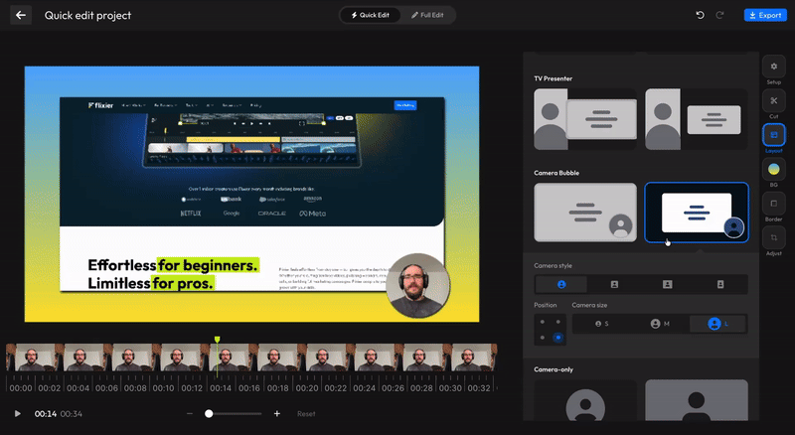This screenshot has height=435, width=795.
Task: Redo the last action
Action: pos(720,15)
